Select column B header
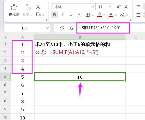 pos(80,37)
